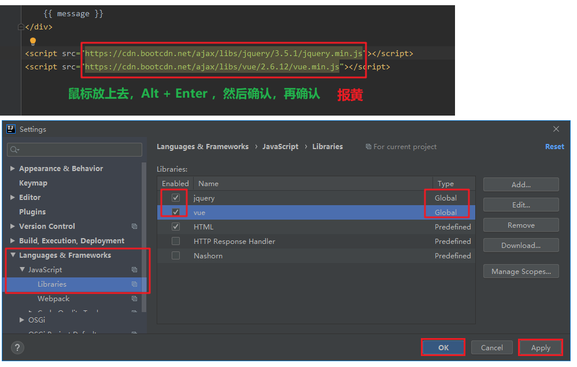Click 'Languages & Frameworks' in the breadcrumb
The image size is (577, 367).
click(x=203, y=147)
